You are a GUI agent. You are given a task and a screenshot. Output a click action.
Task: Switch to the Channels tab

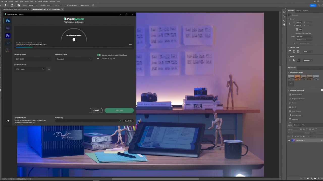297,125
